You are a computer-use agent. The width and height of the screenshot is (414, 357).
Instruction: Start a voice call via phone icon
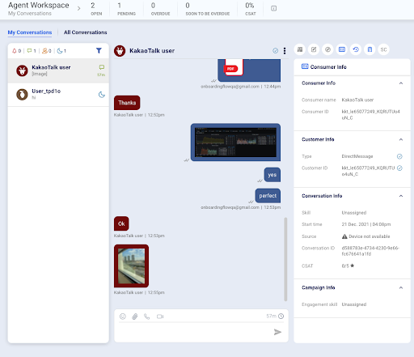146,317
